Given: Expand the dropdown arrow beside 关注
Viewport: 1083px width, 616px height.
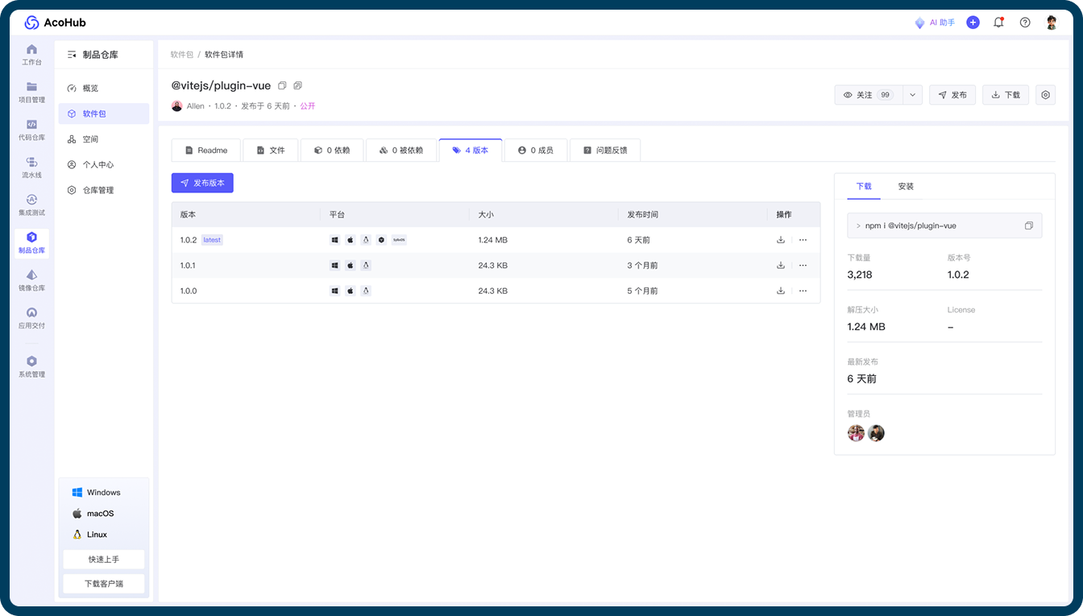Looking at the screenshot, I should [x=913, y=95].
